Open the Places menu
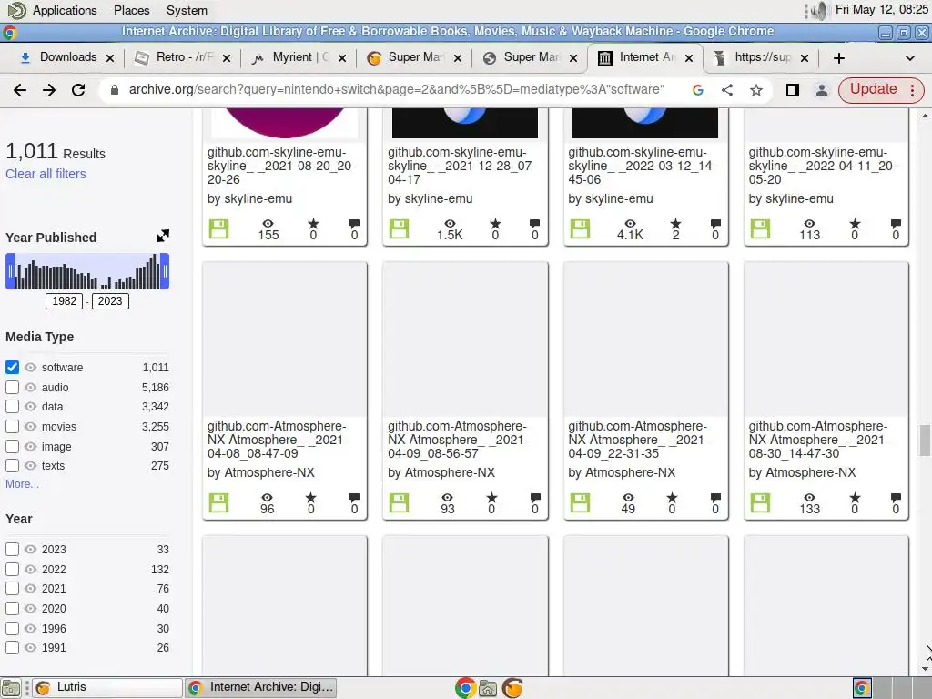 coord(131,11)
